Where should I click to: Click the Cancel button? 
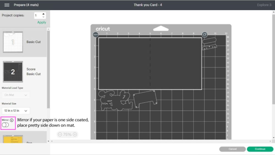point(232,149)
